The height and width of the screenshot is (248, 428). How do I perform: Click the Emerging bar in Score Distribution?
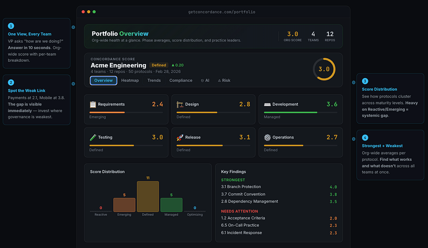[124, 205]
